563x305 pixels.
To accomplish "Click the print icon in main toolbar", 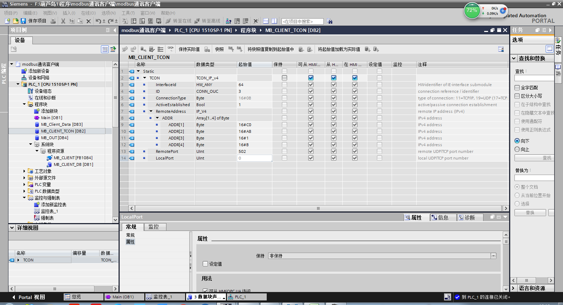I will click(x=53, y=21).
